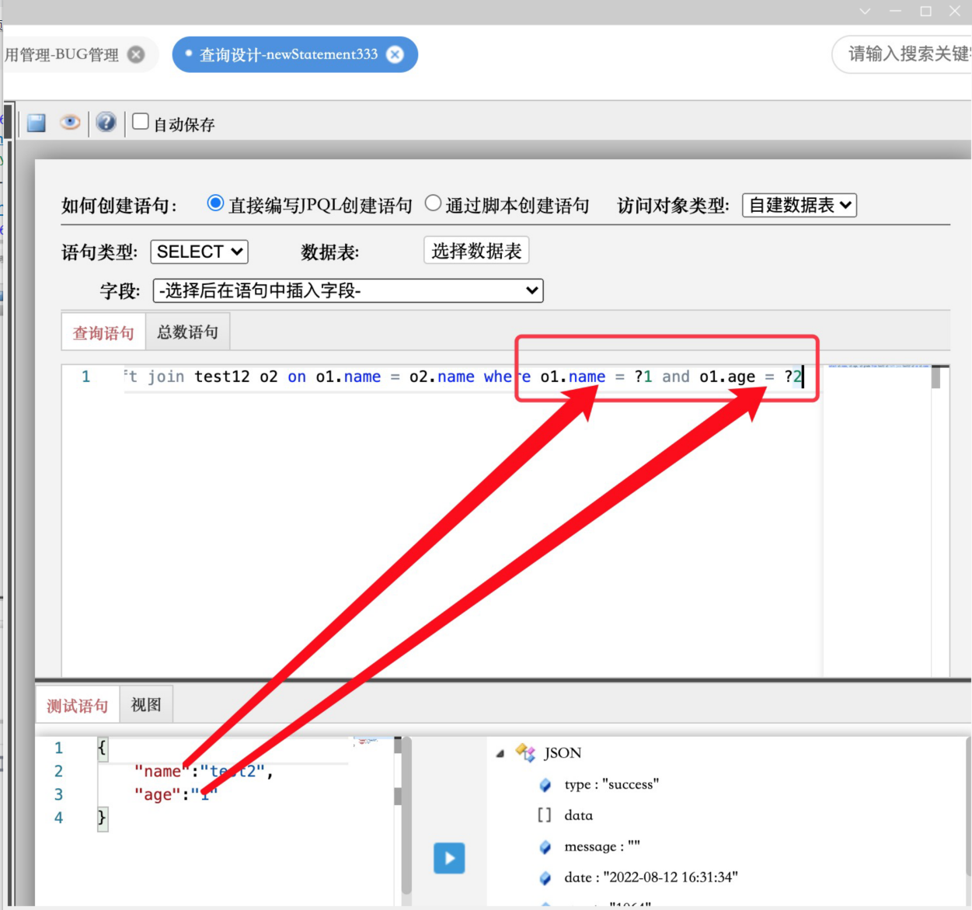Viewport: 972px width, 910px height.
Task: Select 直接编写JPQL创建语句 radio button
Action: pos(215,203)
